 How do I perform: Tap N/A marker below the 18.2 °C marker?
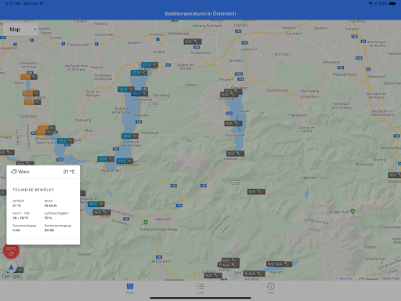pyautogui.click(x=102, y=212)
